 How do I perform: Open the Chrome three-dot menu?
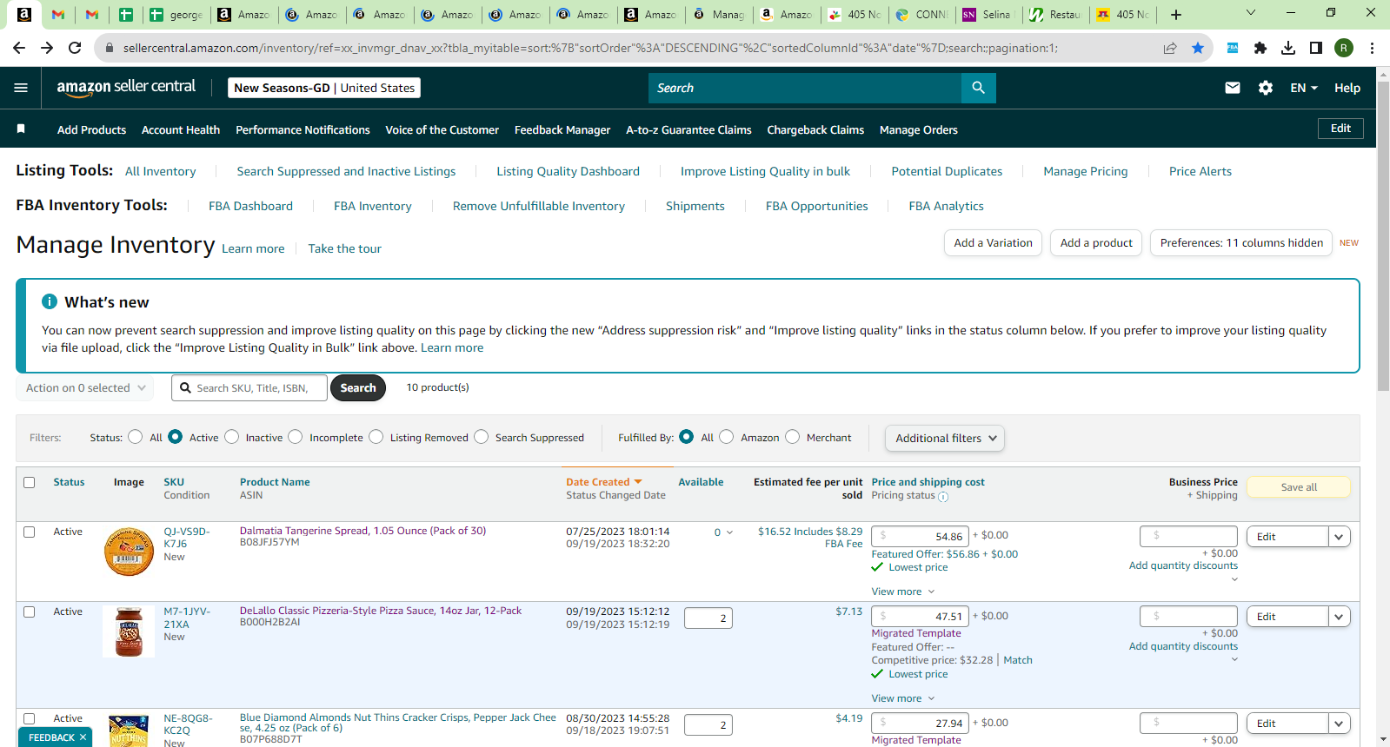pos(1372,48)
